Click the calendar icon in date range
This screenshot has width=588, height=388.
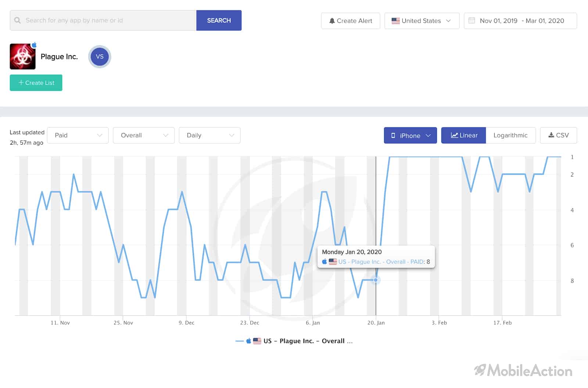(472, 21)
